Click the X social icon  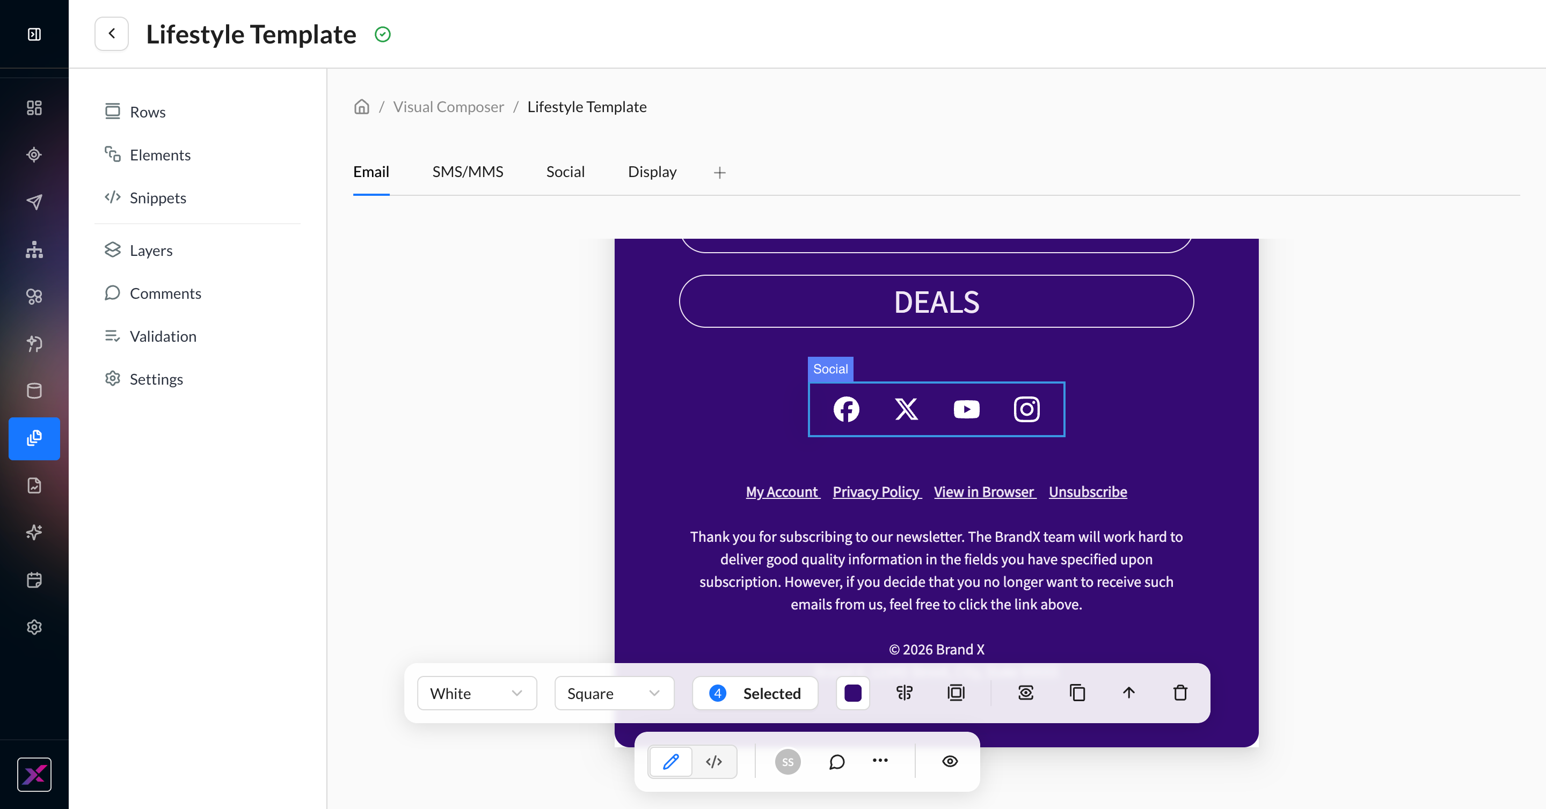coord(906,410)
